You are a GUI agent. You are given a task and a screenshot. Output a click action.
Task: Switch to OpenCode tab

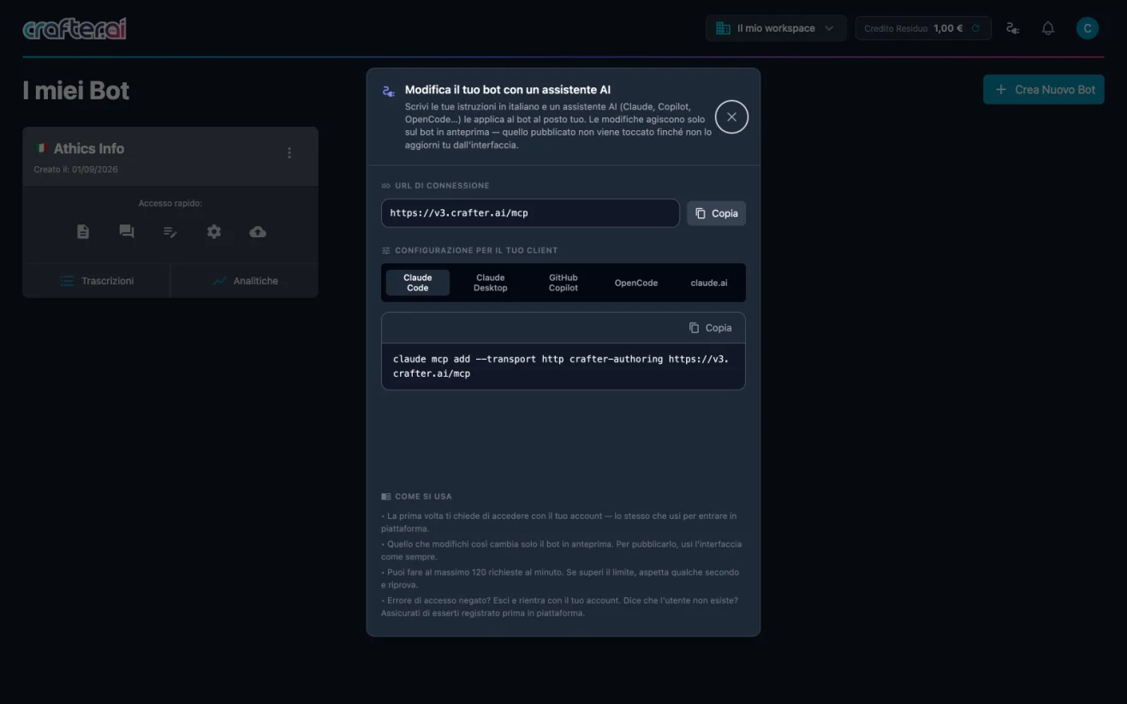tap(636, 283)
